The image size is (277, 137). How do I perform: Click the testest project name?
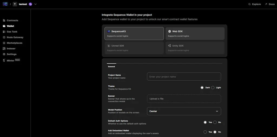pyautogui.click(x=23, y=4)
